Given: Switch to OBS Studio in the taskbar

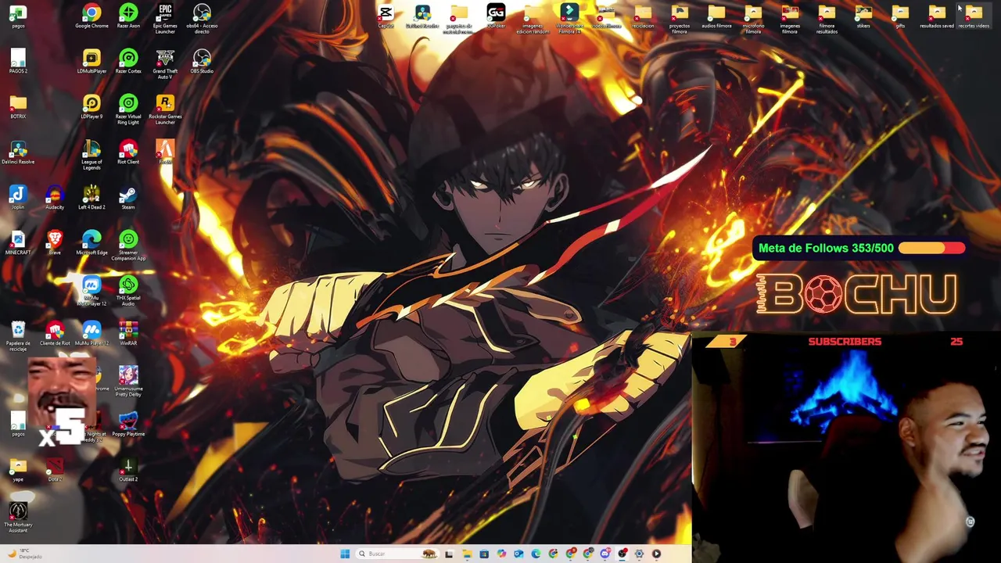Looking at the screenshot, I should tap(622, 554).
